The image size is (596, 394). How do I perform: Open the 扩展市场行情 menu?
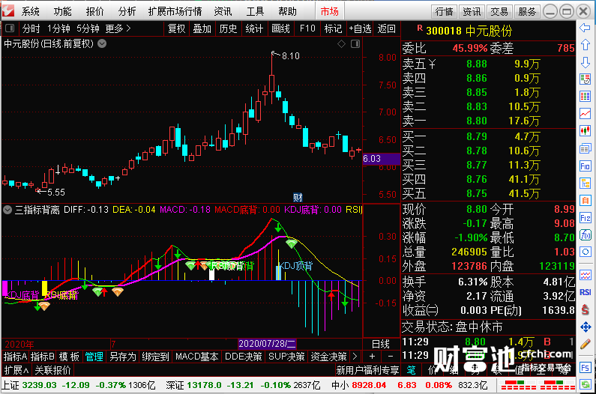(x=175, y=11)
